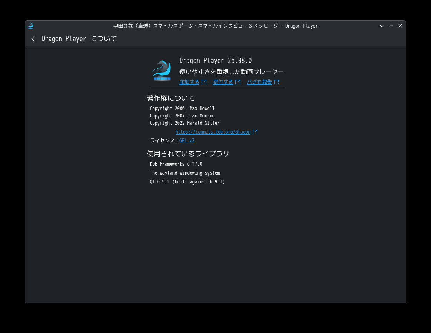
Task: Click the Copyright 2022 Harald Sitter line
Action: click(184, 123)
